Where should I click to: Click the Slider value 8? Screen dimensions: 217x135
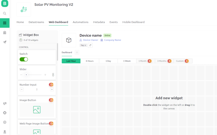click(x=53, y=75)
